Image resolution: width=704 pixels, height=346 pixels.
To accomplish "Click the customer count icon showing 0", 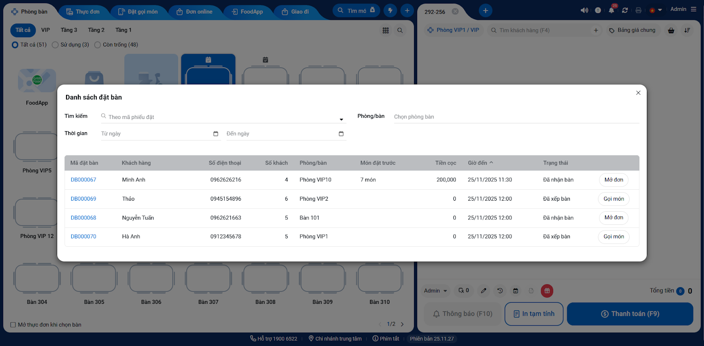I will point(463,291).
